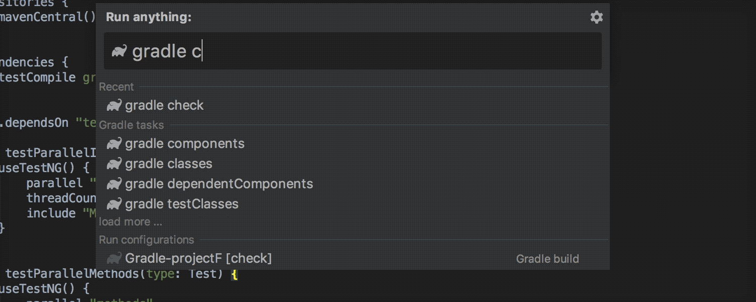The width and height of the screenshot is (756, 302).
Task: Choose the gradle classes task
Action: click(x=353, y=164)
